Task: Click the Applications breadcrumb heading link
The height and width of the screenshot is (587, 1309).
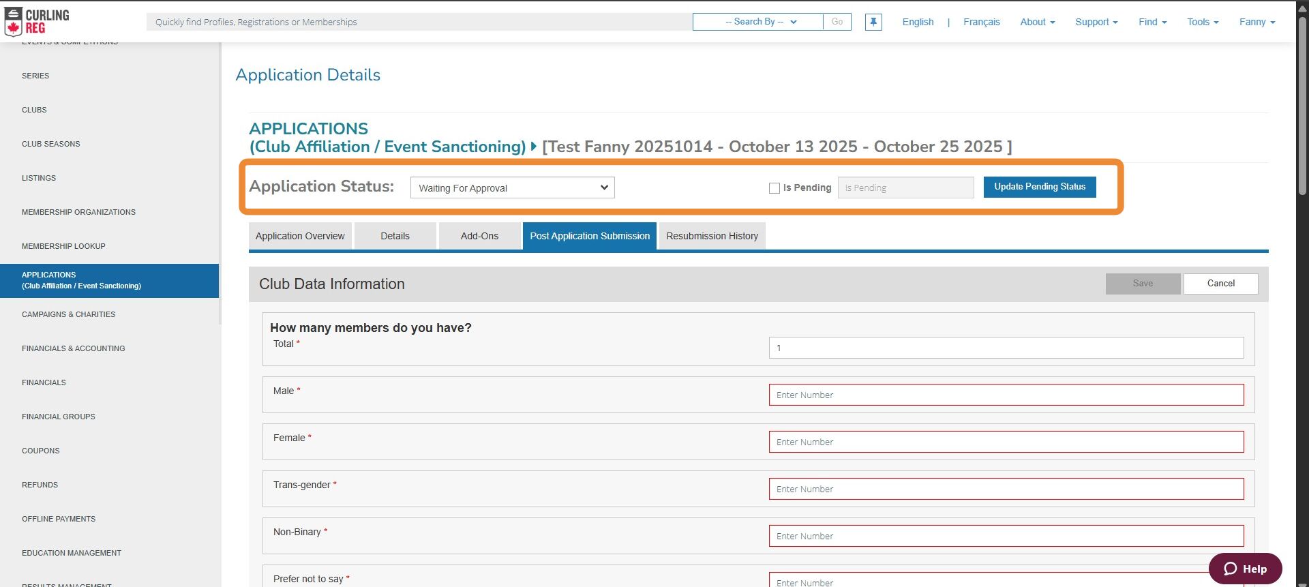Action: 387,138
